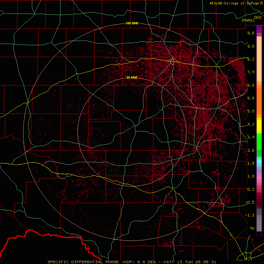Pick the orange segment of the color scale
This screenshot has width=264, height=264.
(259, 101)
